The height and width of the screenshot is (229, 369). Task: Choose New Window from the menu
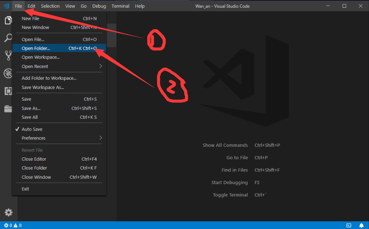tap(59, 28)
